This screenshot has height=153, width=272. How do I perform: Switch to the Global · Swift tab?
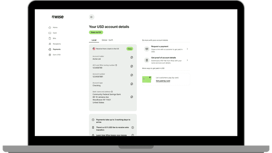(107, 40)
